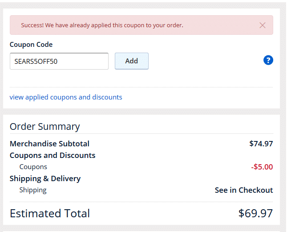Viewport: 287px width, 232px height.
Task: Click the coupon already applied alert message
Action: (102, 25)
